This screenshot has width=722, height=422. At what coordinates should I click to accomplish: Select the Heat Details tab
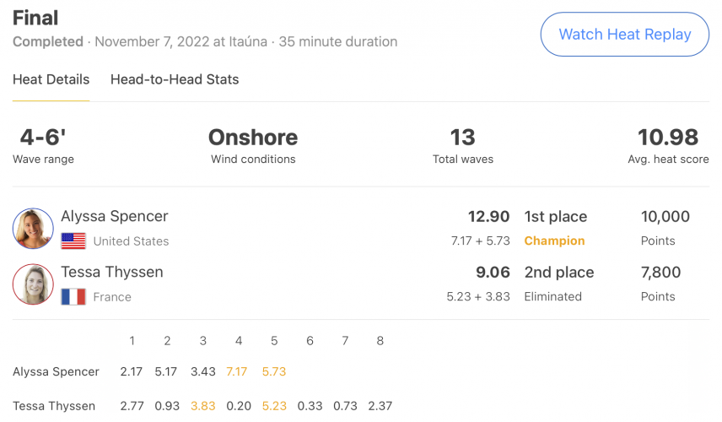tap(51, 79)
